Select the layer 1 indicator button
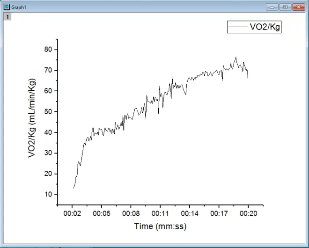The width and height of the screenshot is (309, 248). [x=7, y=17]
